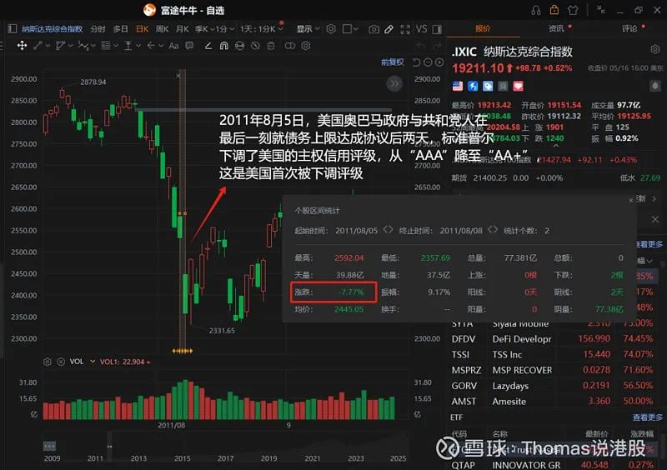The image size is (667, 470).
Task: Open the shopping bag icon in title bar
Action: point(554,10)
